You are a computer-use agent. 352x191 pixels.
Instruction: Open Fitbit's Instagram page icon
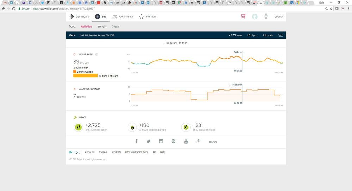pyautogui.click(x=161, y=141)
